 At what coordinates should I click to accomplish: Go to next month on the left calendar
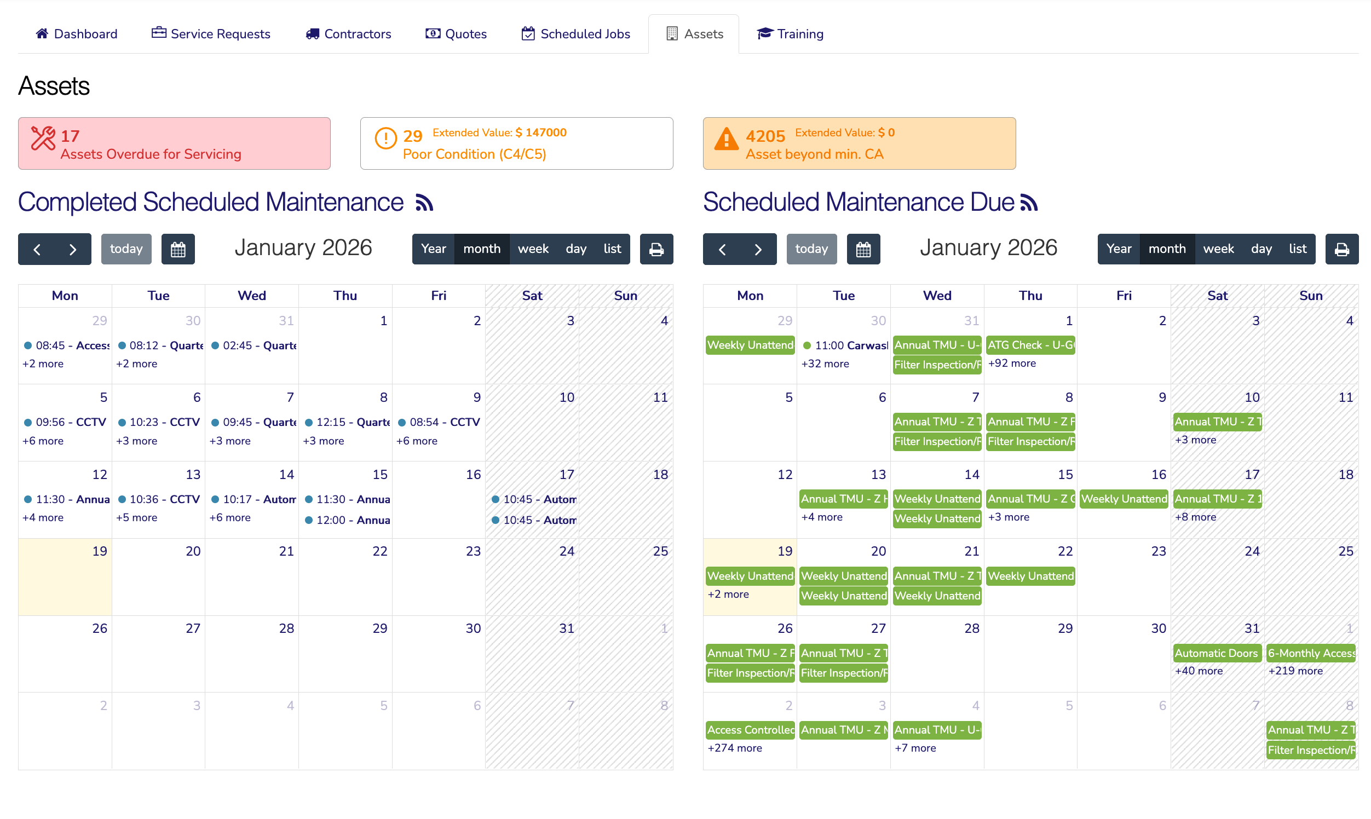coord(73,249)
